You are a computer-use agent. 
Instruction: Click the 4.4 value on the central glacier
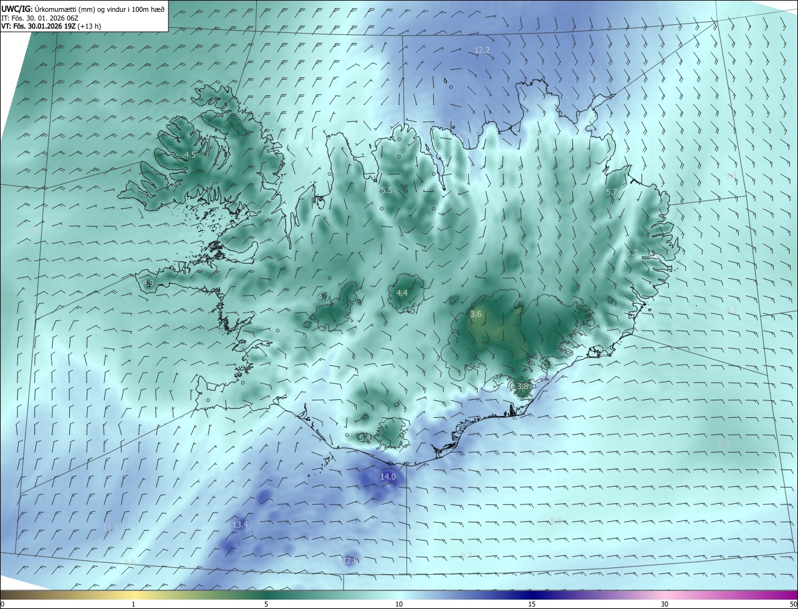[402, 293]
